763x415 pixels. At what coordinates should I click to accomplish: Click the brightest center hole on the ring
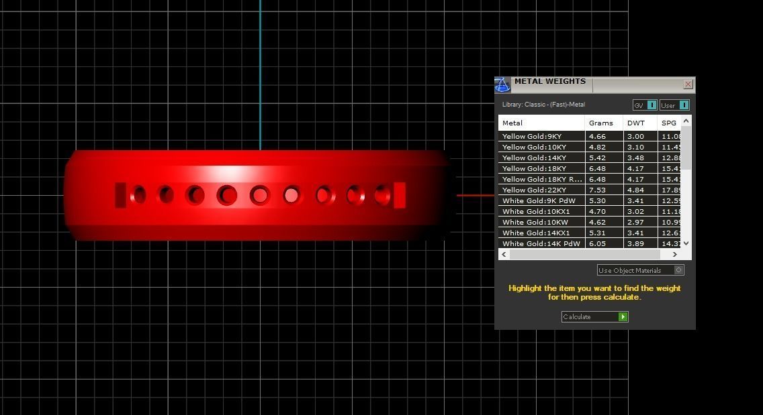click(291, 195)
